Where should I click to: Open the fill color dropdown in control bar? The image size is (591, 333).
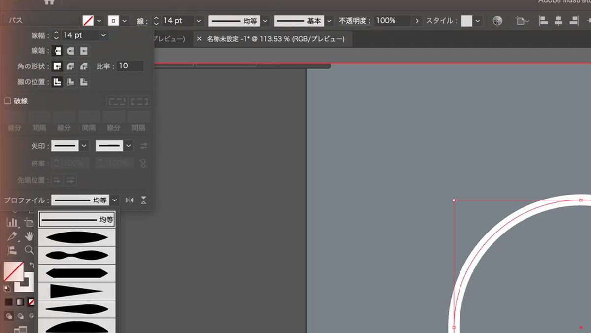point(99,21)
